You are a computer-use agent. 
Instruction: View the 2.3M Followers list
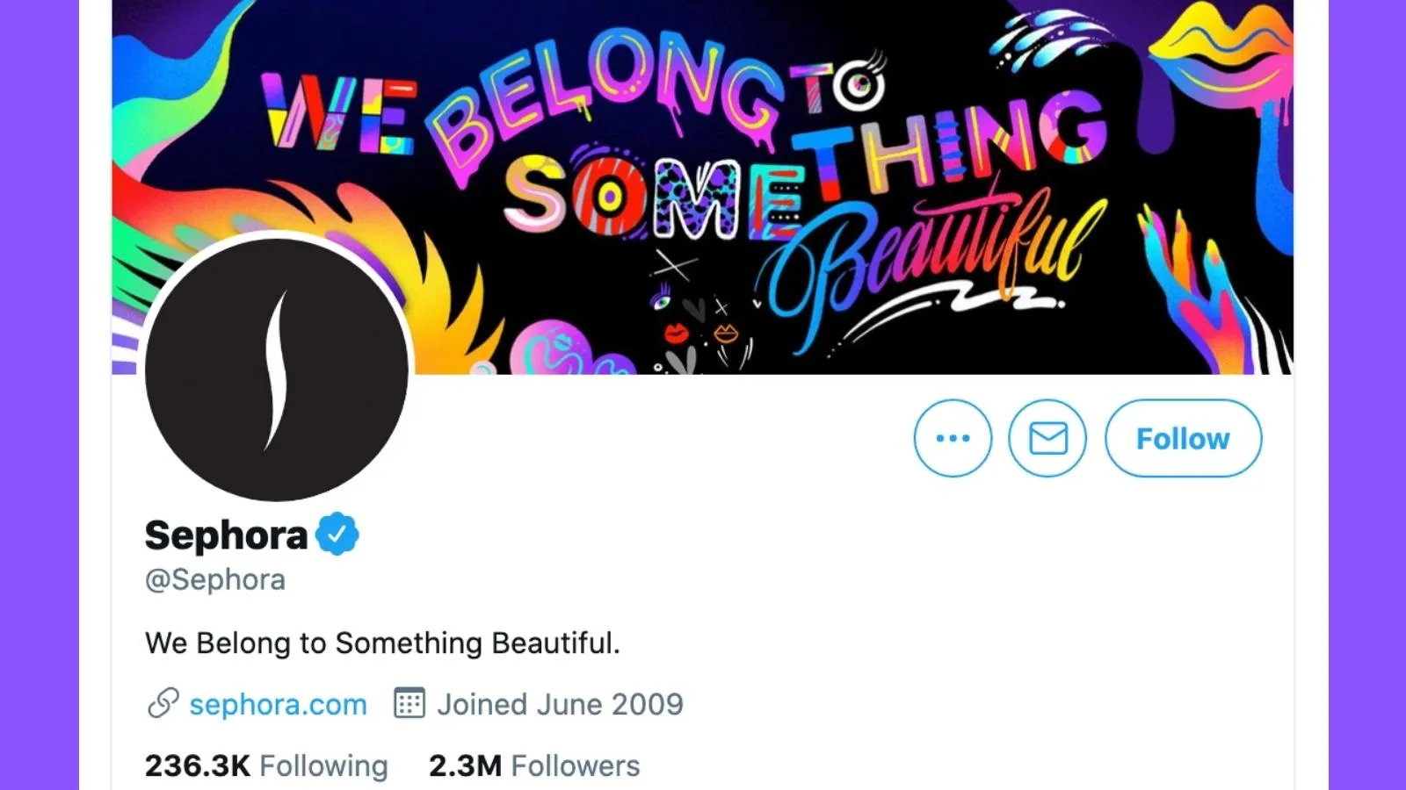pyautogui.click(x=534, y=765)
